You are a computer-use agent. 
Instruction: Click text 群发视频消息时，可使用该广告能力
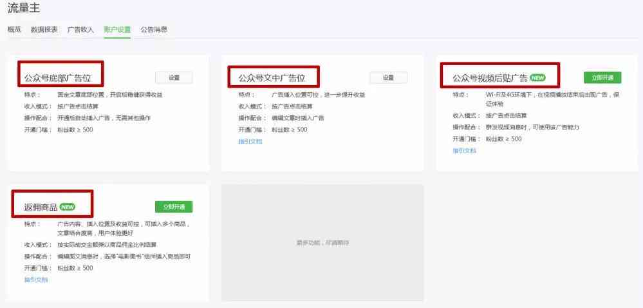(x=532, y=128)
